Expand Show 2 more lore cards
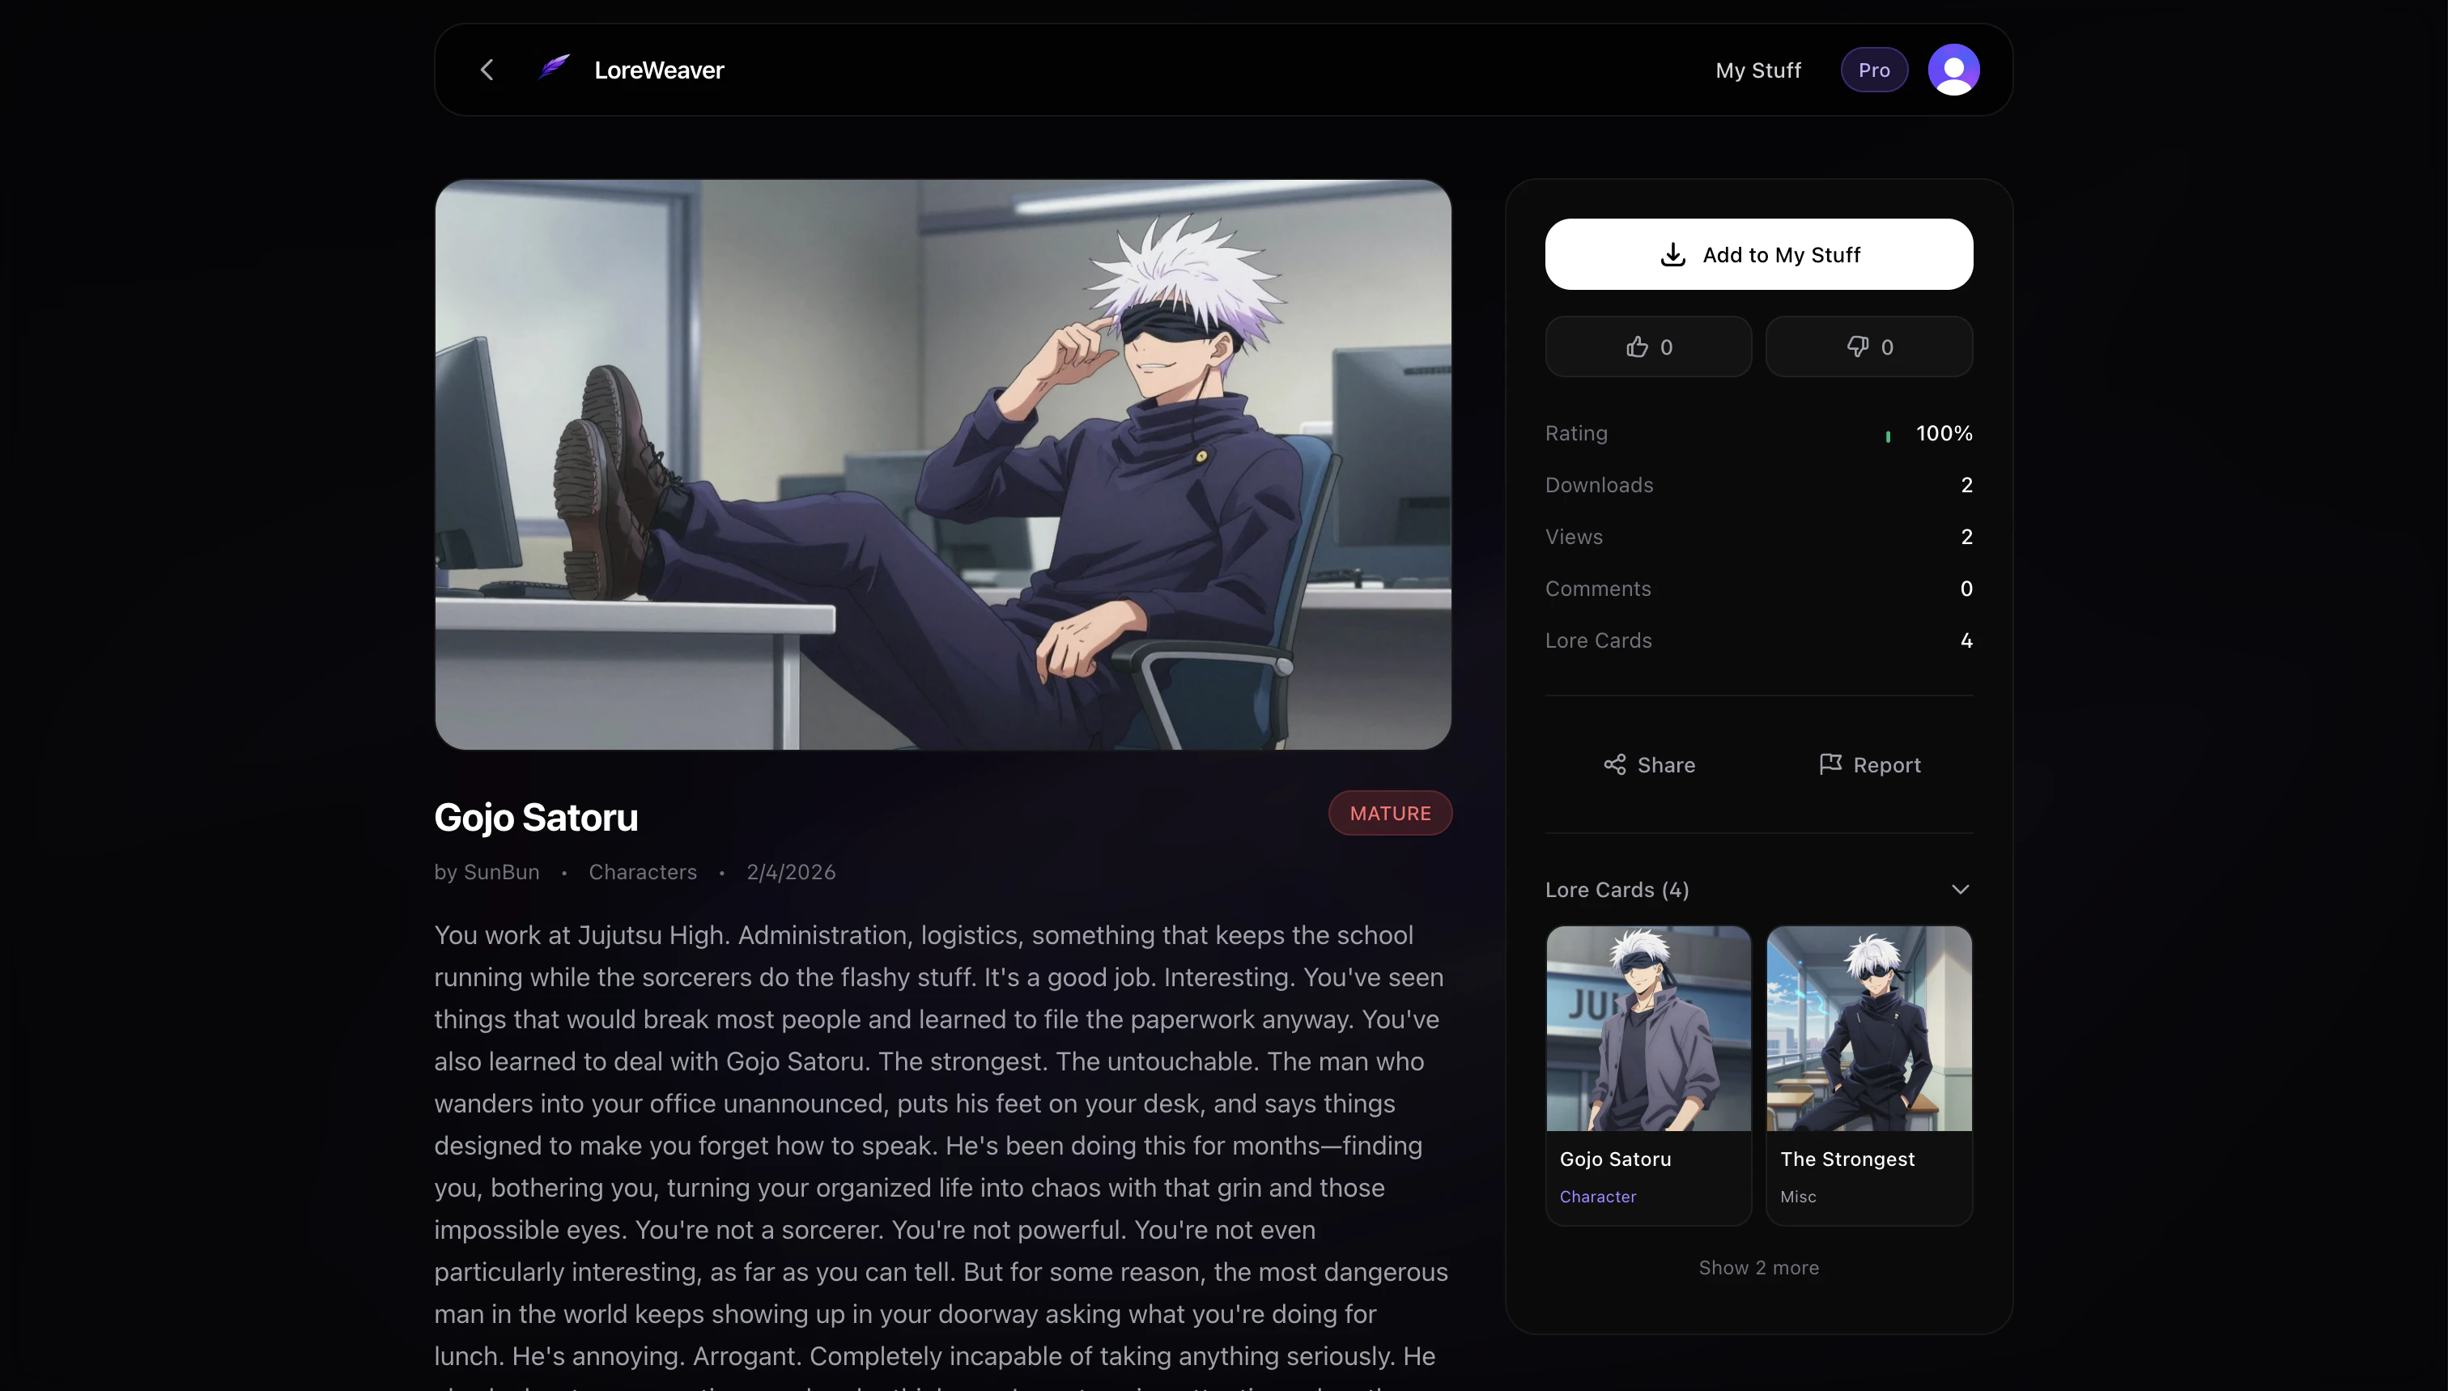Viewport: 2448px width, 1391px height. 1758,1268
